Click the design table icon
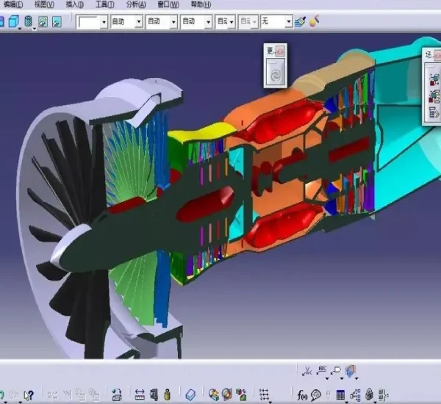Image resolution: width=441 pixels, height=404 pixels. [340, 395]
